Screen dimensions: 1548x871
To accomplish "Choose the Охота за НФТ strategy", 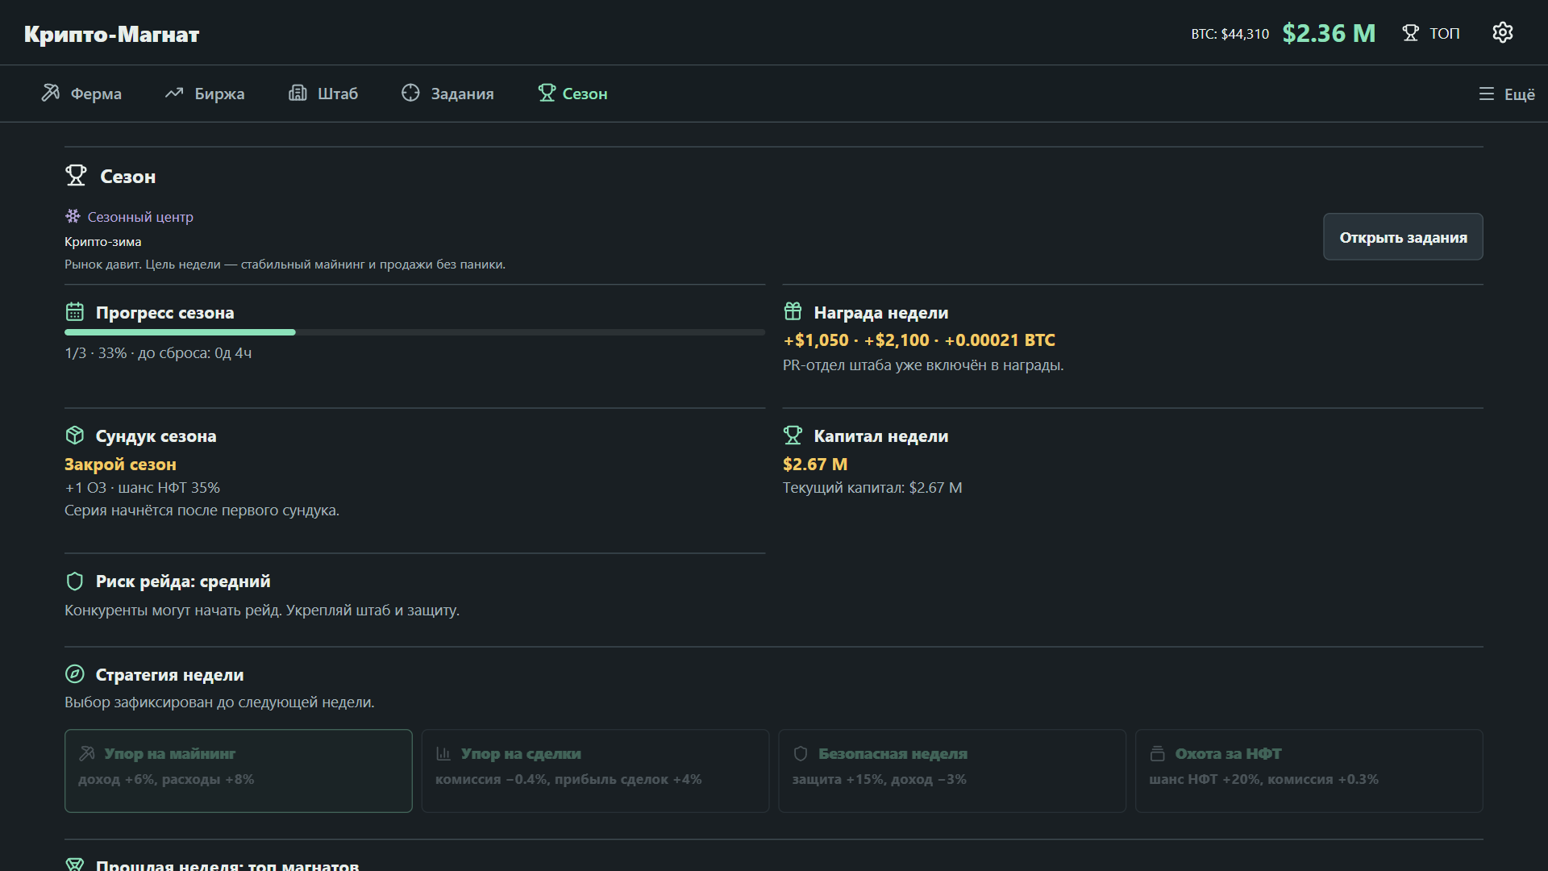I will [x=1309, y=771].
